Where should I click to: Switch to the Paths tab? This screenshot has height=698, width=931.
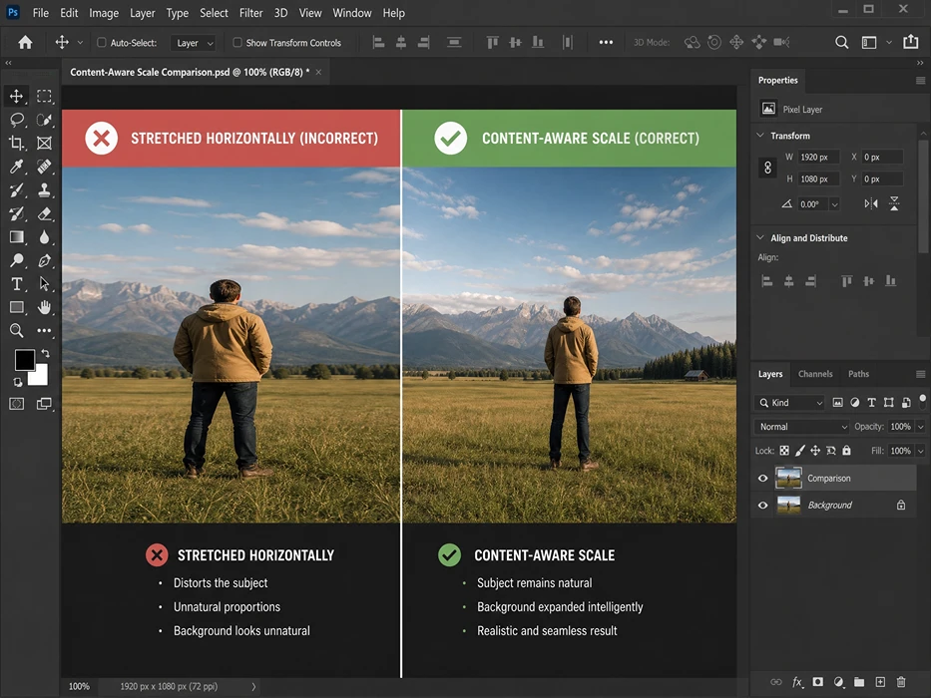[858, 374]
